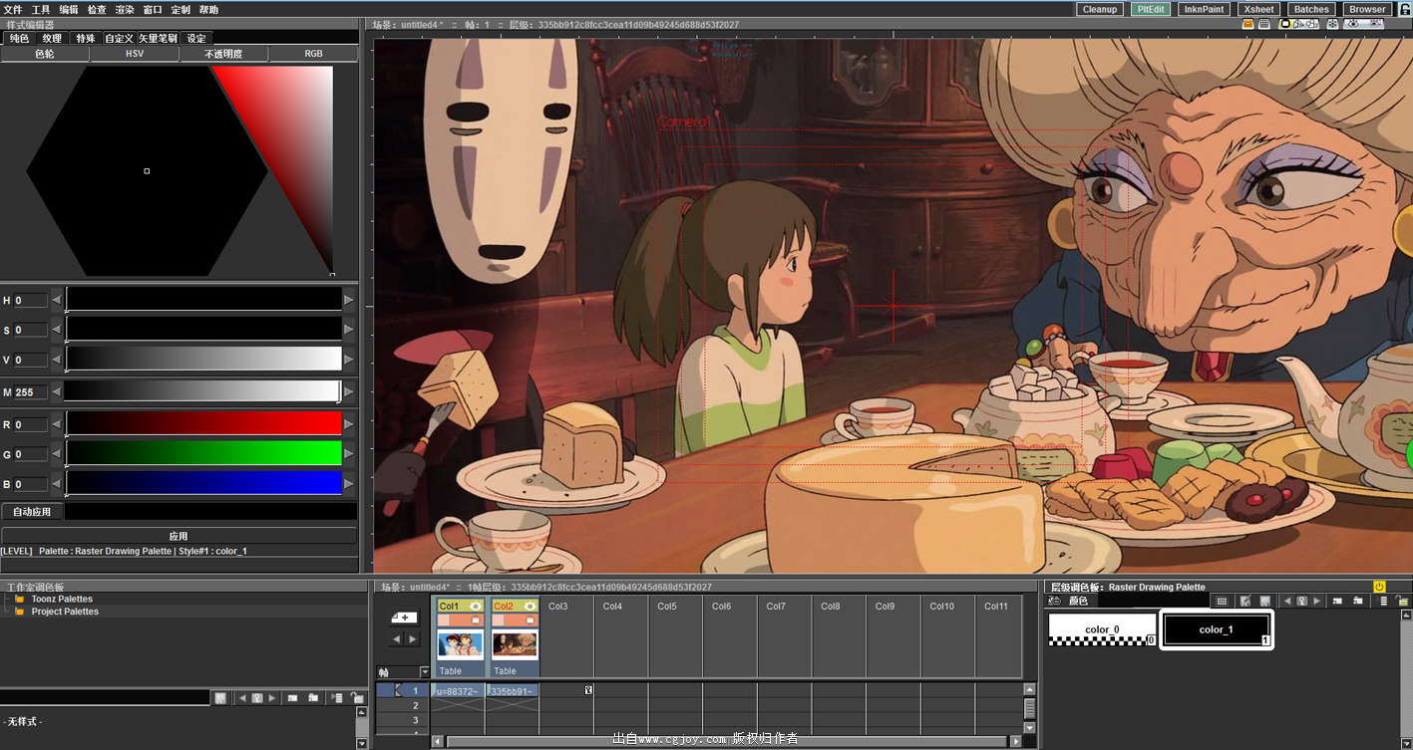Switch to Xsheet room
Viewport: 1413px width, 750px height.
1258,9
